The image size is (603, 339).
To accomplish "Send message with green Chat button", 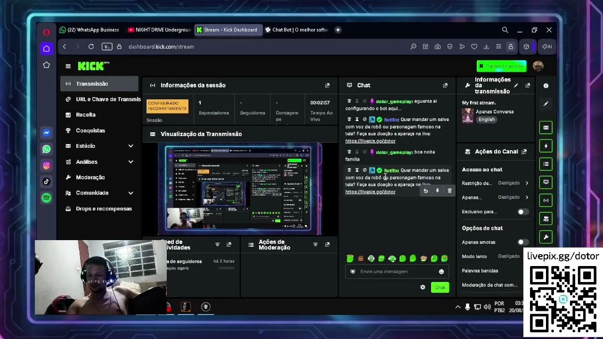I will [x=440, y=287].
